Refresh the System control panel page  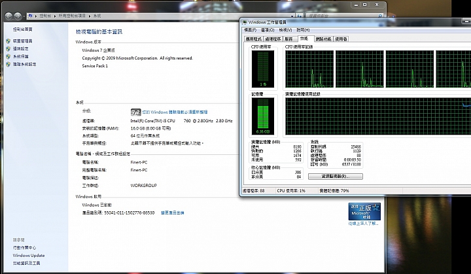299,16
